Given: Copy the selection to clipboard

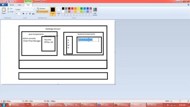Looking at the screenshot, I should coord(10,12).
